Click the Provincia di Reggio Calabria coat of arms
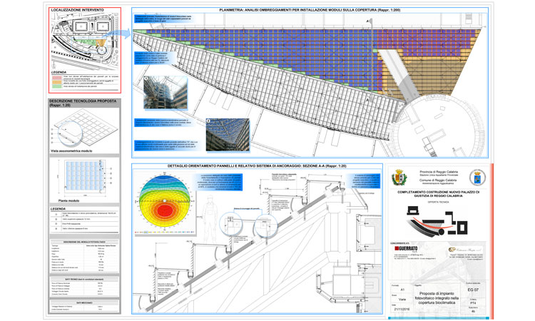 click(x=398, y=178)
